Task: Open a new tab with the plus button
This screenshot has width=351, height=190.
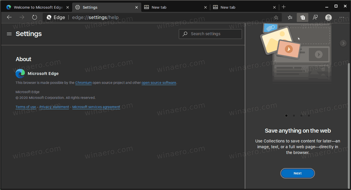Action: [283, 7]
